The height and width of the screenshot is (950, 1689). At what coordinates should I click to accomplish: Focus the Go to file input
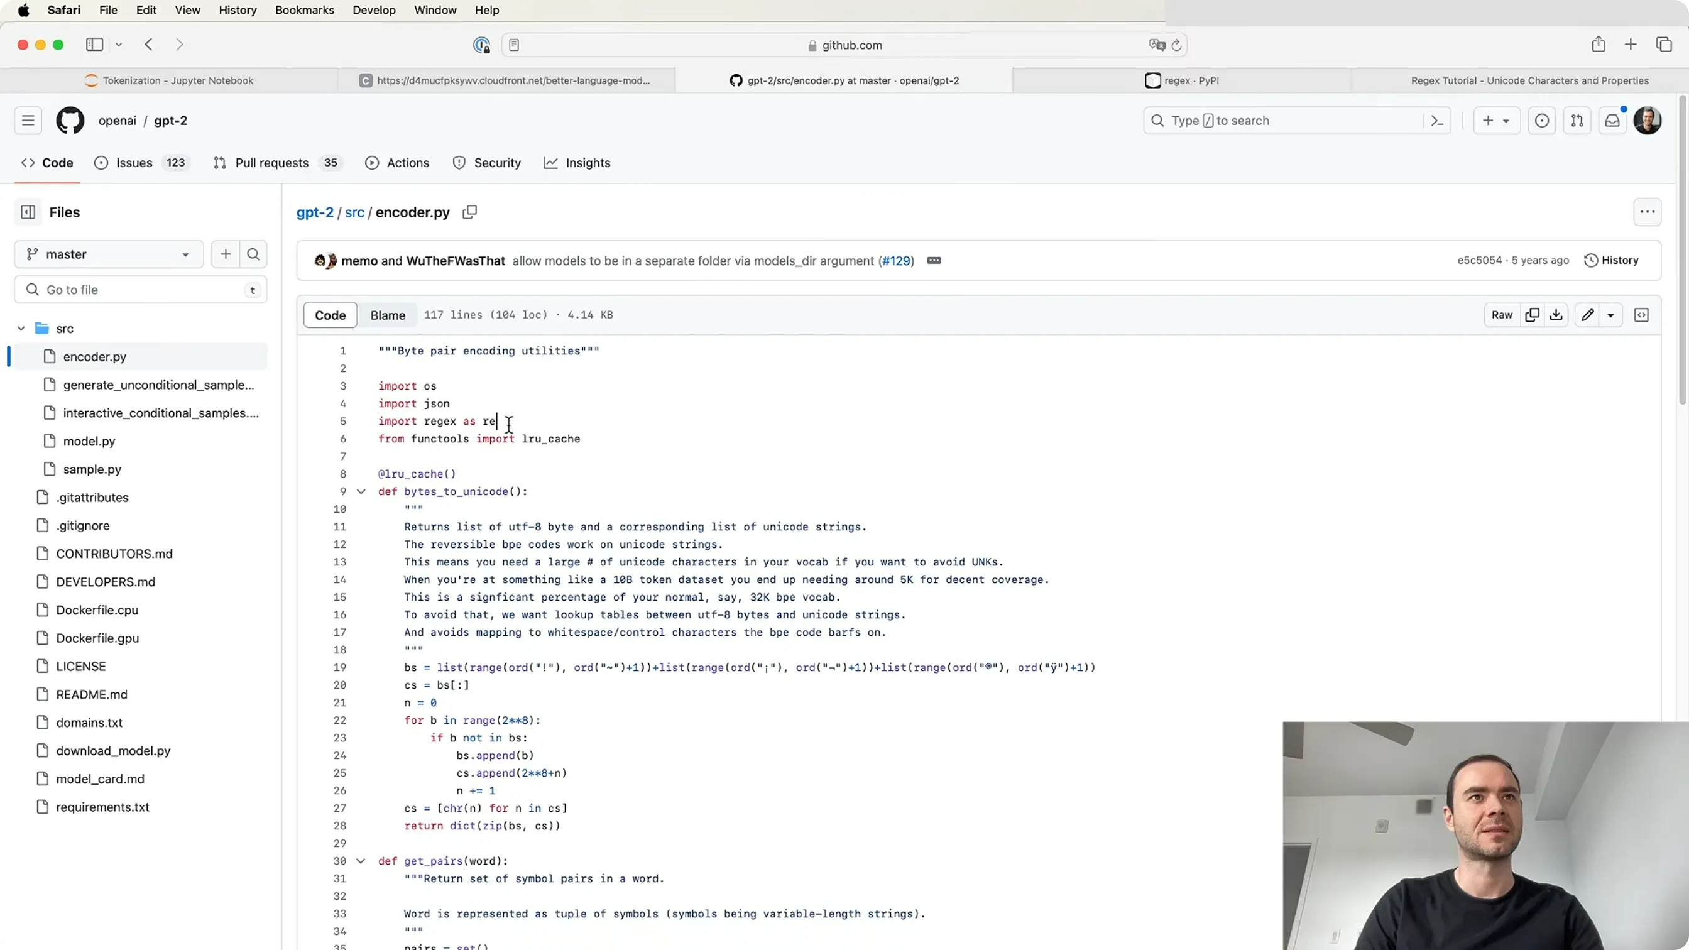140,290
